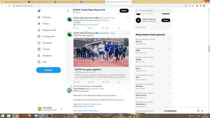Open Windows Start menu

3,116
